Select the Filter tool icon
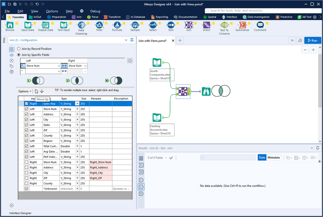The width and height of the screenshot is (323, 217). tap(99, 25)
